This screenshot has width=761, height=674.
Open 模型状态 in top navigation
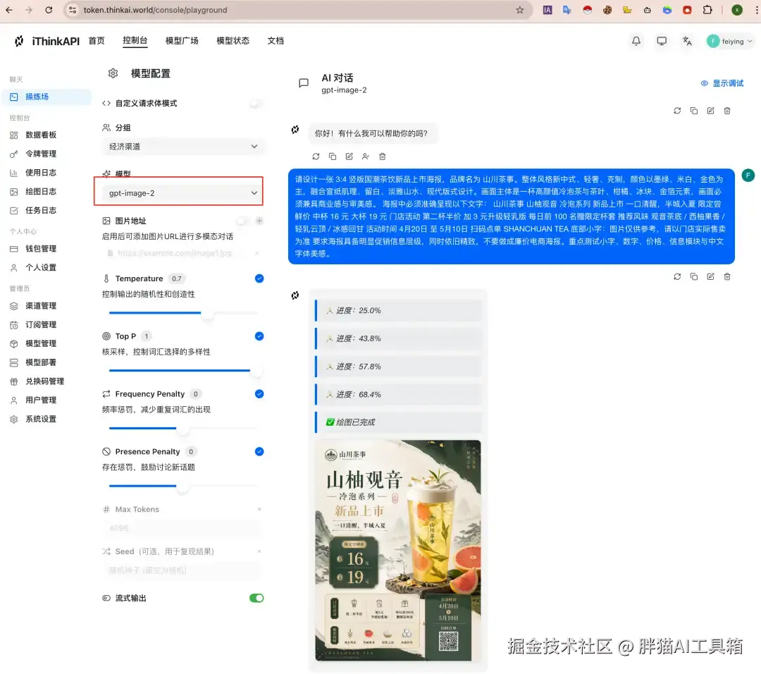point(233,41)
